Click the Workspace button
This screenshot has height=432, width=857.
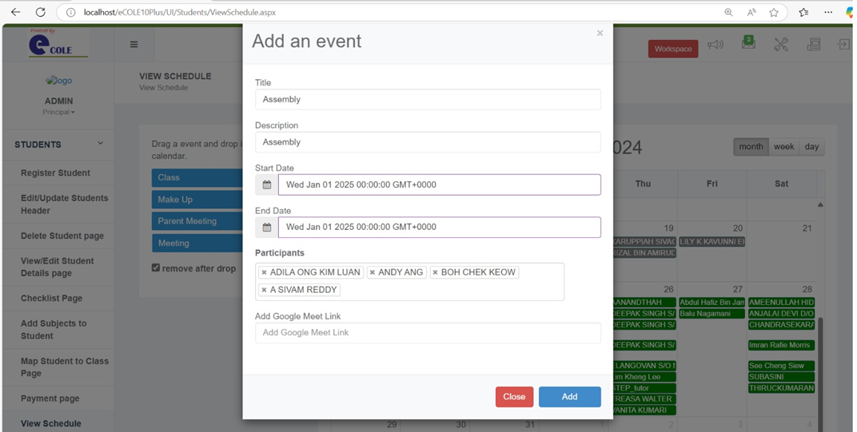673,49
